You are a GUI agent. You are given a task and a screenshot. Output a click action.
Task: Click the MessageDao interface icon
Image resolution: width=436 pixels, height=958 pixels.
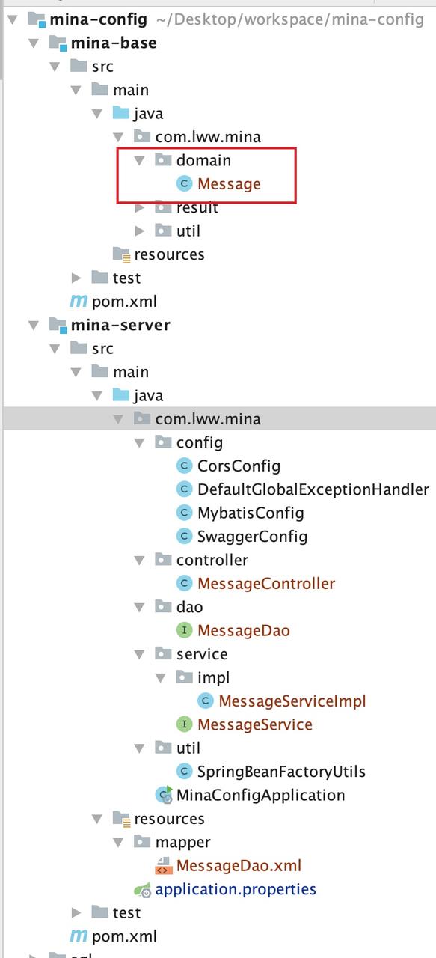pos(184,630)
